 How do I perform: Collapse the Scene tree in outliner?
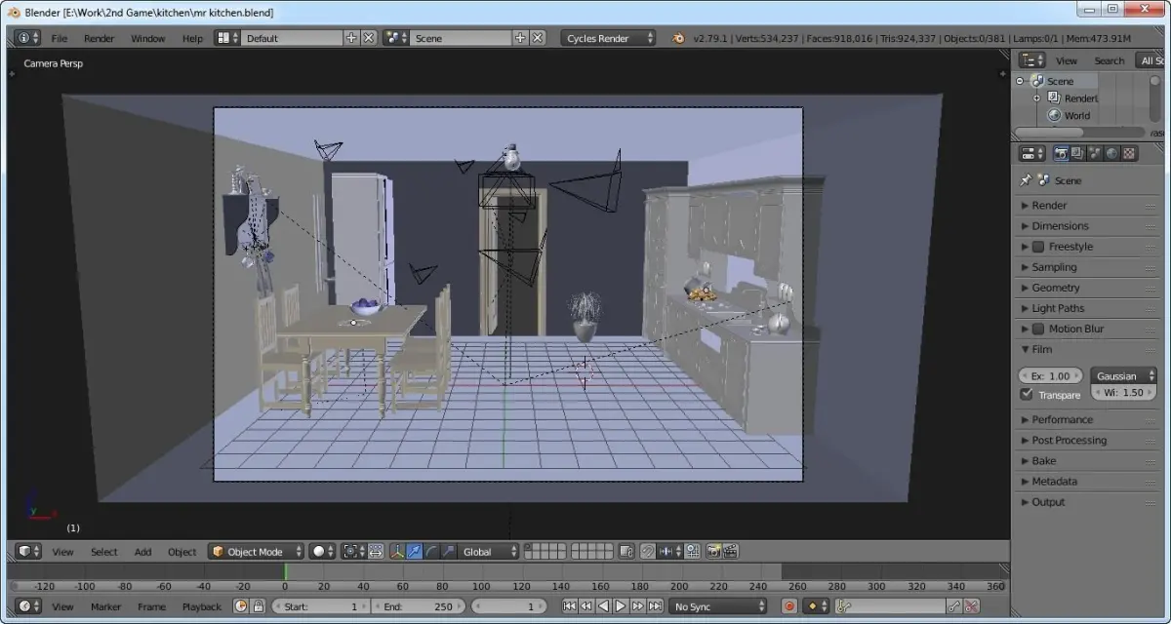coord(1021,81)
